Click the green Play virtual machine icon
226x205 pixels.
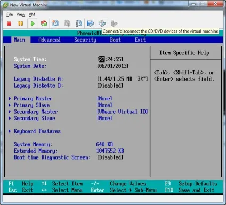[33, 23]
